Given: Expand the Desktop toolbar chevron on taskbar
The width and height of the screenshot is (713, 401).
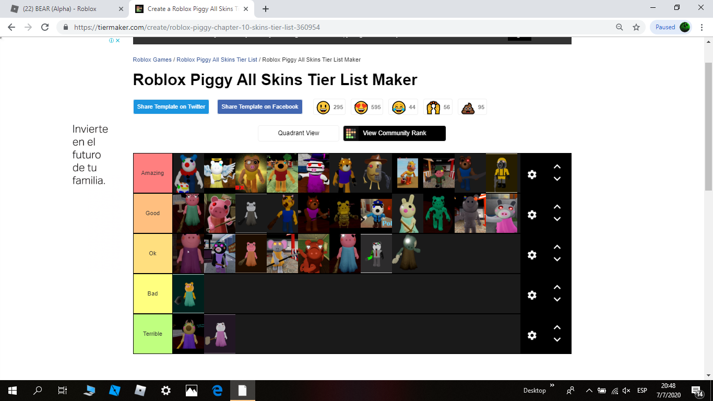Looking at the screenshot, I should [552, 385].
